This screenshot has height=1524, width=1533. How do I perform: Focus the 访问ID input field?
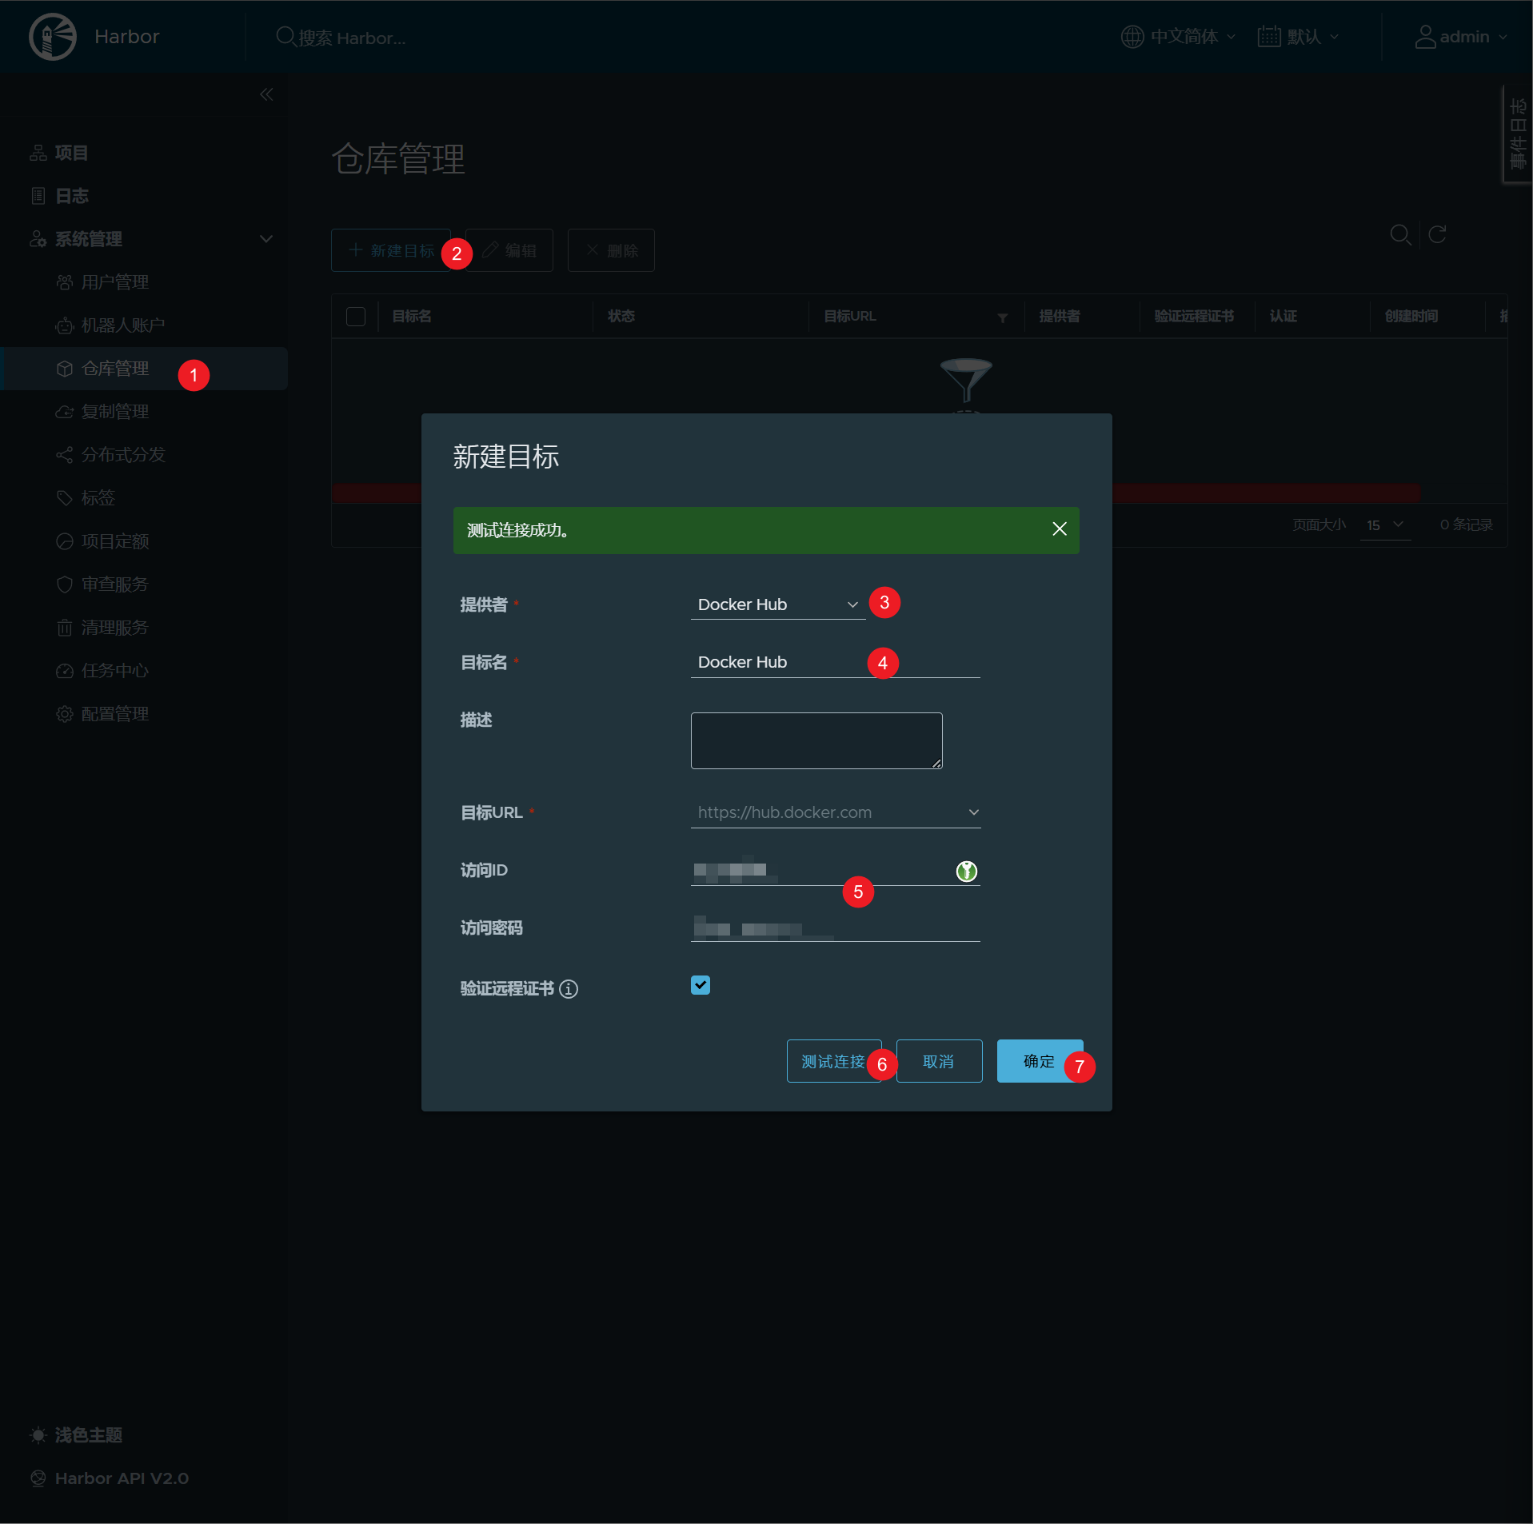pyautogui.click(x=835, y=870)
